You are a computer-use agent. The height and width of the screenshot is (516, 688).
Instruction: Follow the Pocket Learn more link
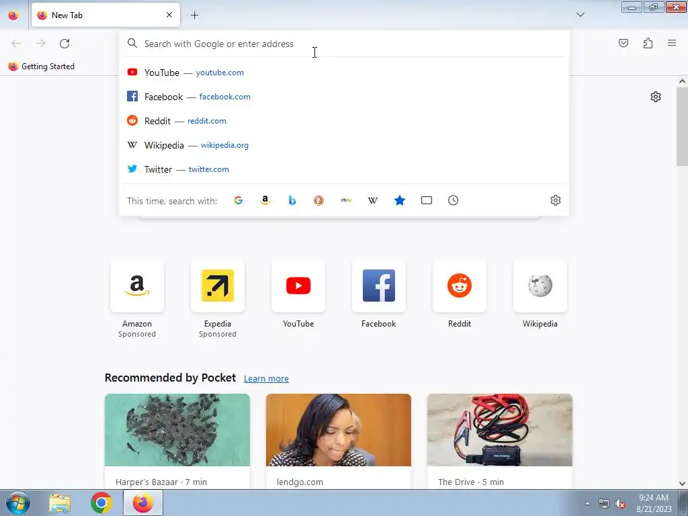(x=266, y=378)
